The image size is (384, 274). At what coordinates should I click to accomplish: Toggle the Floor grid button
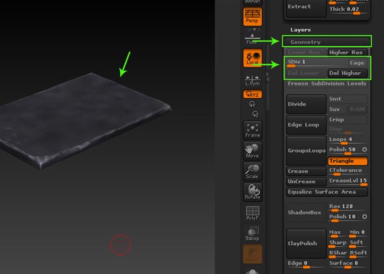point(253,39)
